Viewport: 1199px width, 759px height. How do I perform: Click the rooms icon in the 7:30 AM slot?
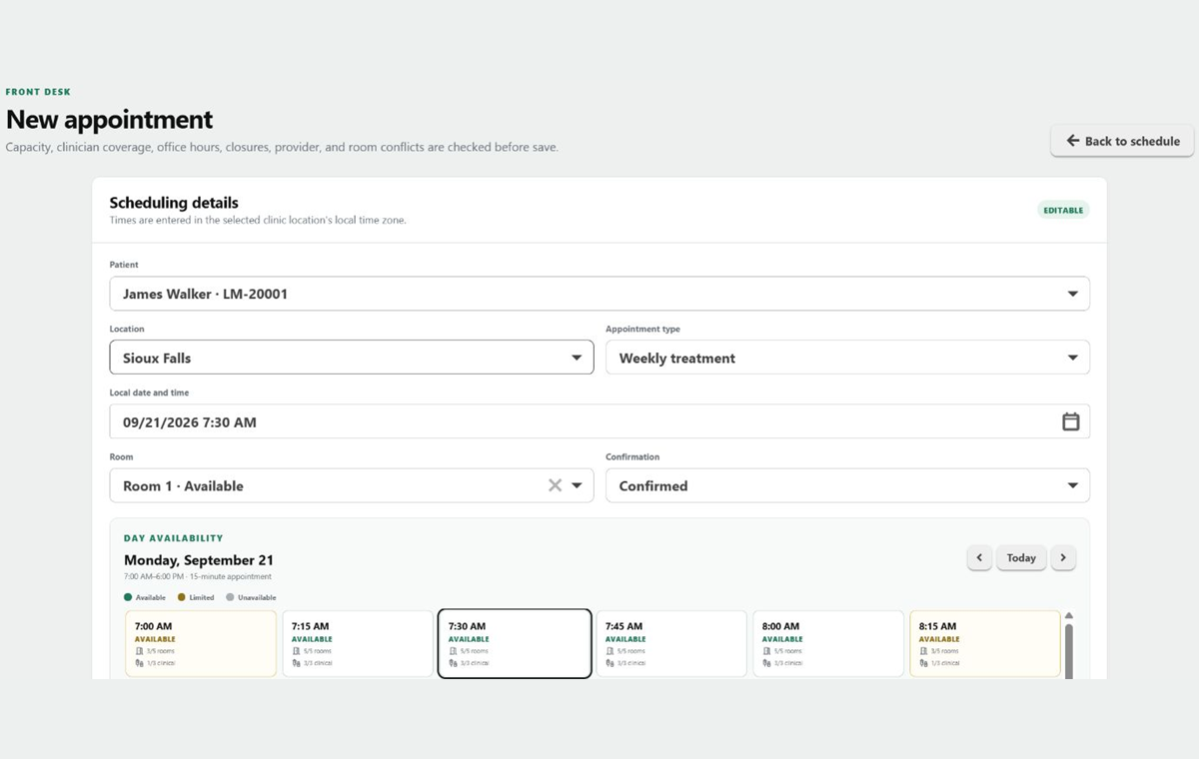tap(453, 651)
